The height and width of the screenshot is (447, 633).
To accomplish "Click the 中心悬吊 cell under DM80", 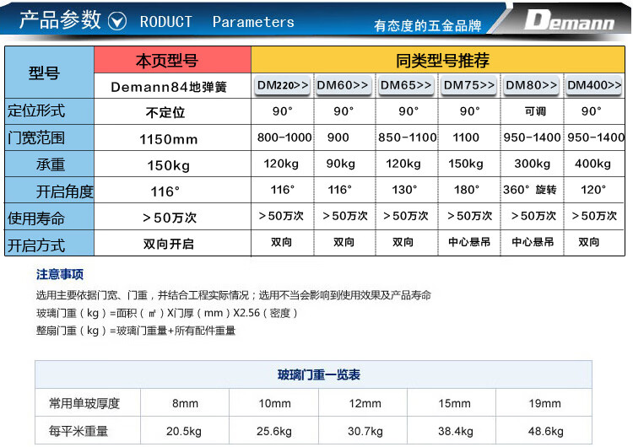I will pyautogui.click(x=533, y=242).
